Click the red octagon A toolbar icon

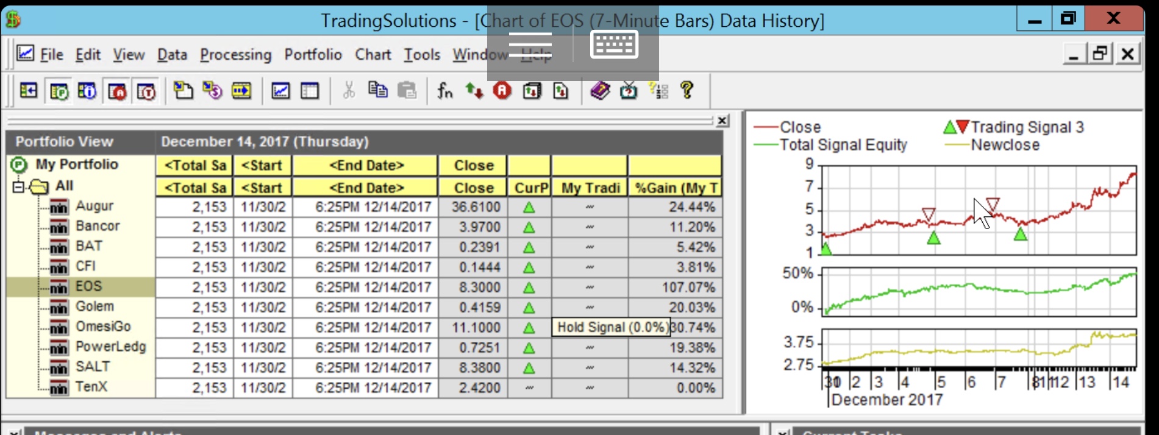pos(502,91)
